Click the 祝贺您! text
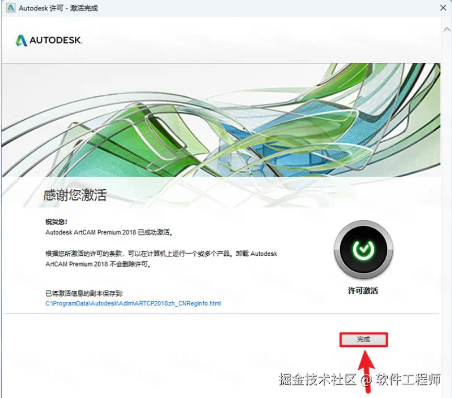 (56, 222)
